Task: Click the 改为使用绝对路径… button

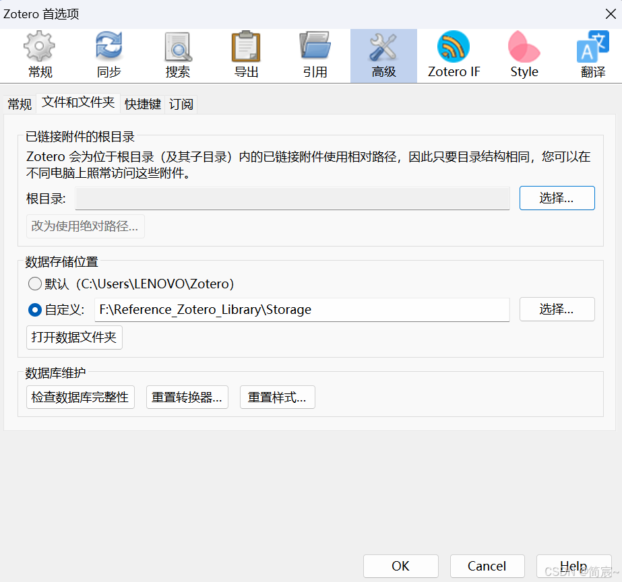Action: (x=86, y=226)
